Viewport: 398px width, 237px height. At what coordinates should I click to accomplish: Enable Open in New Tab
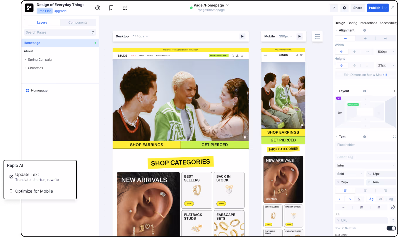pyautogui.click(x=391, y=228)
